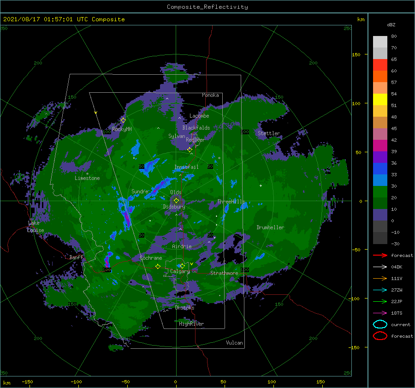
Task: Click the Vulcan city label
Action: click(235, 343)
